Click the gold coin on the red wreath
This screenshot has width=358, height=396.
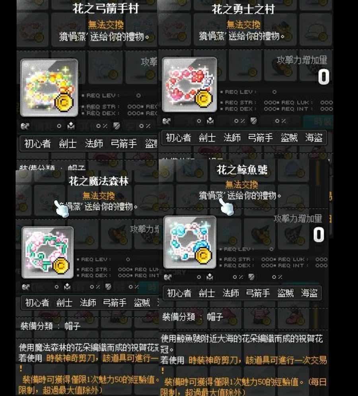click(204, 99)
